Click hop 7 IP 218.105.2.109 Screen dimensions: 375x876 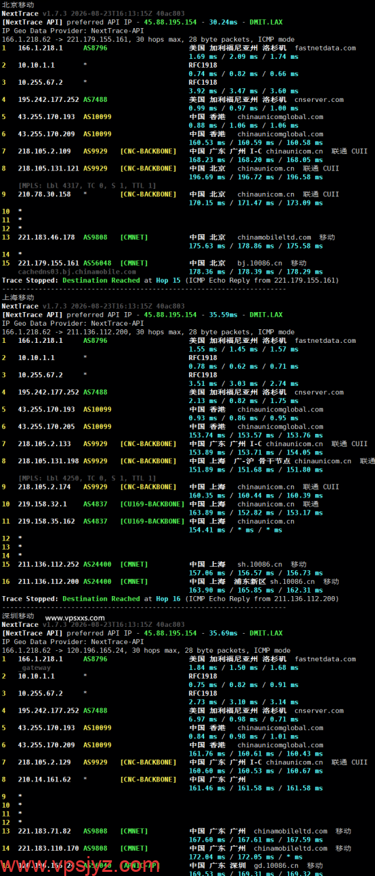point(44,151)
